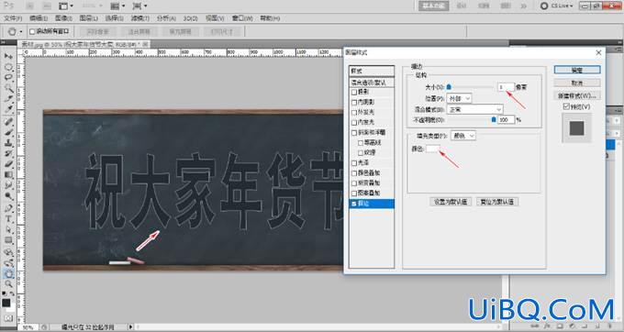Select 混合选项:默认 in the styles list

(x=372, y=83)
